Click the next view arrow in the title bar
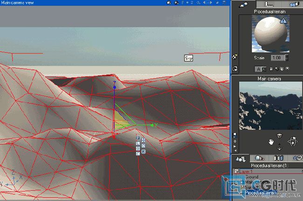Image resolution: width=303 pixels, height=201 pixels. (x=211, y=3)
